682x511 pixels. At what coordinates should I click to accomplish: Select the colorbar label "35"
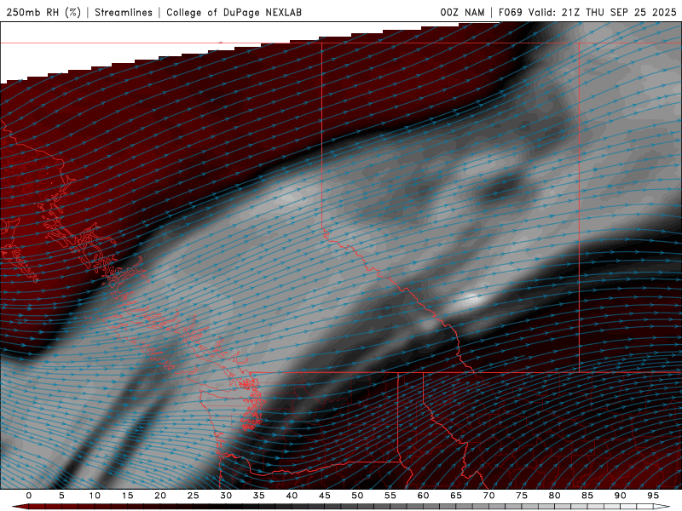(x=259, y=496)
